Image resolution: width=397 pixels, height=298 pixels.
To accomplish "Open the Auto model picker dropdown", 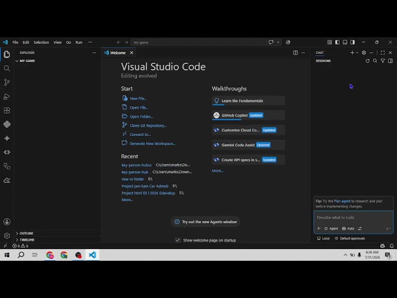I will click(x=348, y=228).
